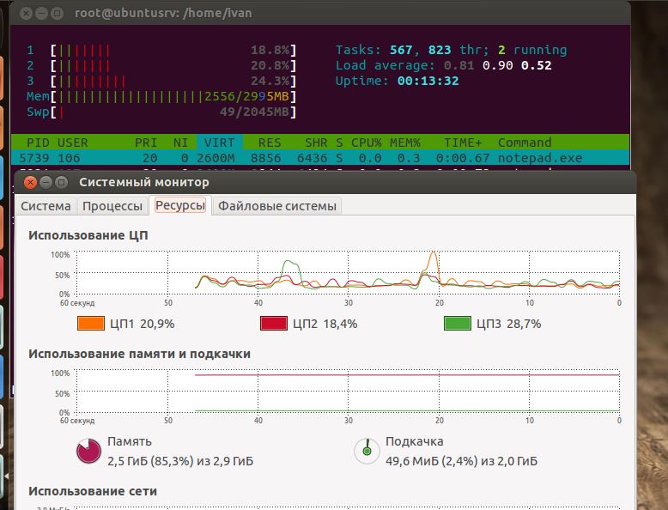Minimize the root@ubuntusrv terminal window
The height and width of the screenshot is (510, 668).
pos(41,13)
